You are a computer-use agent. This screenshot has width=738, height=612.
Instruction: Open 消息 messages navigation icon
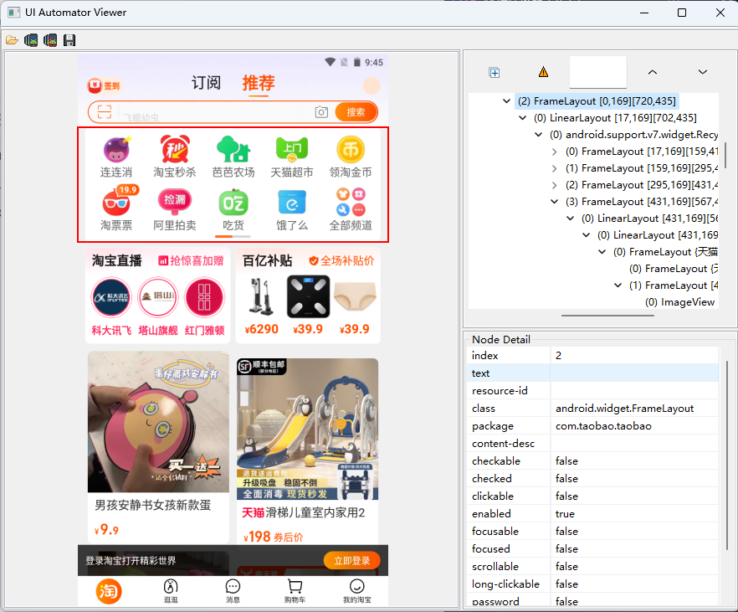pyautogui.click(x=233, y=591)
